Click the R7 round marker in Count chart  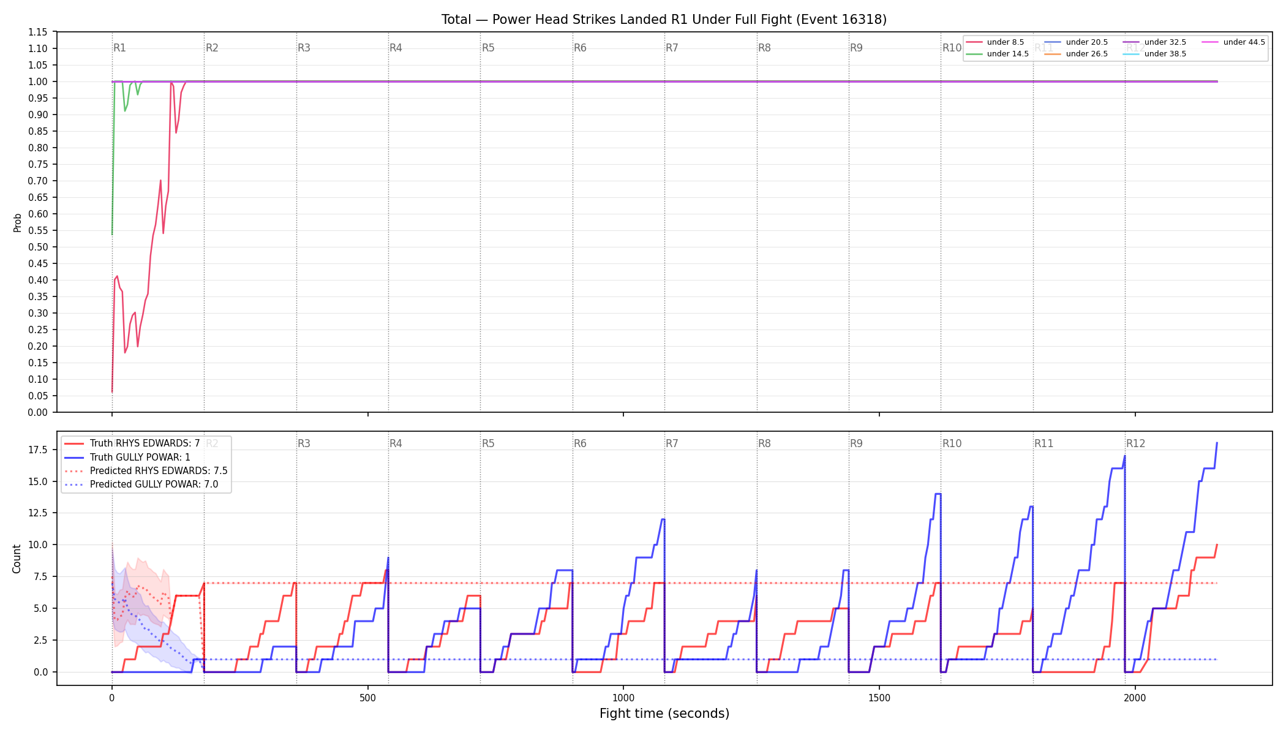point(672,443)
